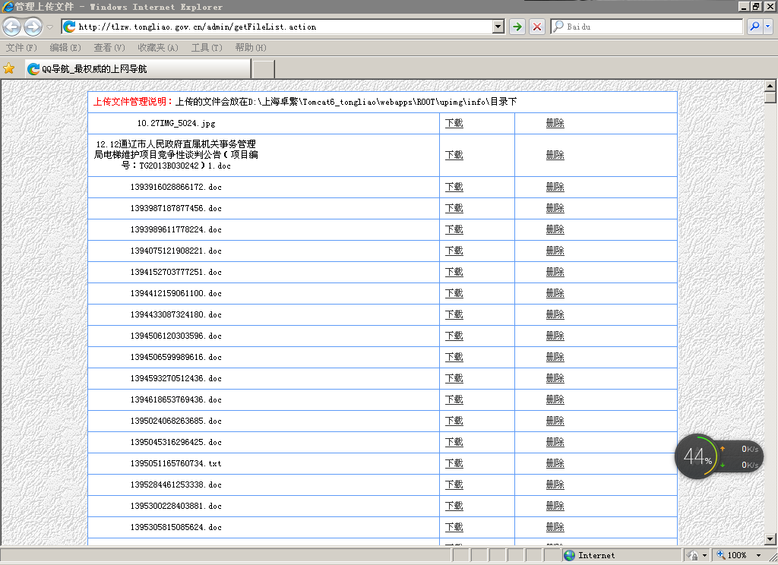Click the 100% zoom level button
This screenshot has height=565, width=778.
[x=732, y=556]
